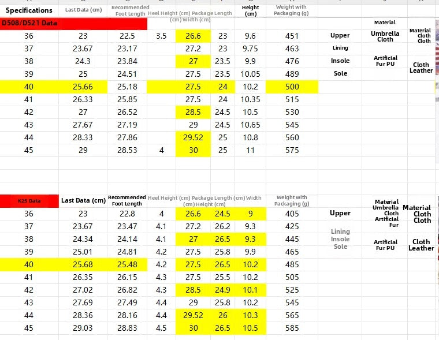Click the height cell showing 9.75
439x340 pixels.
click(x=250, y=48)
